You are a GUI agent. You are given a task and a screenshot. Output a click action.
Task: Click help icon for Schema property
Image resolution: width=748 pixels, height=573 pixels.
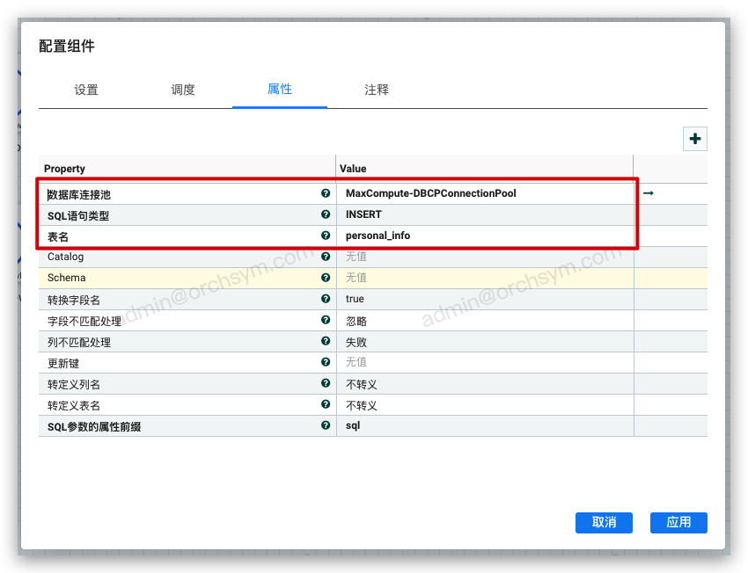326,278
